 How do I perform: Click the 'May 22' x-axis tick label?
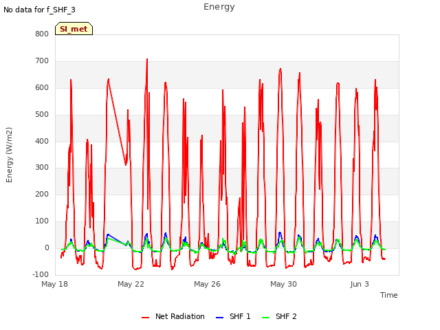tap(131, 284)
